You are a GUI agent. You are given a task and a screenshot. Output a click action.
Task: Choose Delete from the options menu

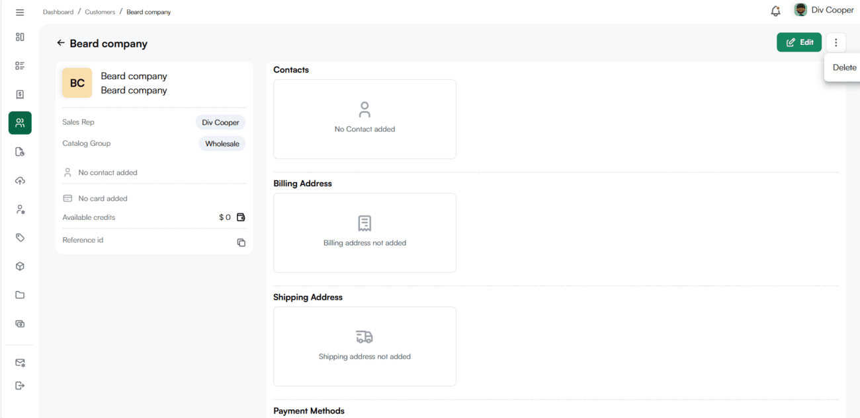844,67
